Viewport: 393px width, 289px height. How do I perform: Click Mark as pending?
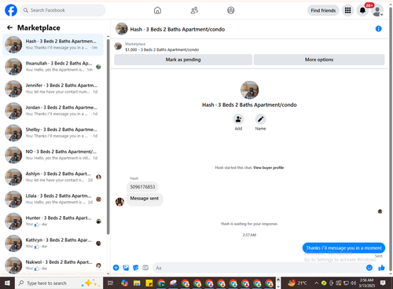tap(183, 60)
